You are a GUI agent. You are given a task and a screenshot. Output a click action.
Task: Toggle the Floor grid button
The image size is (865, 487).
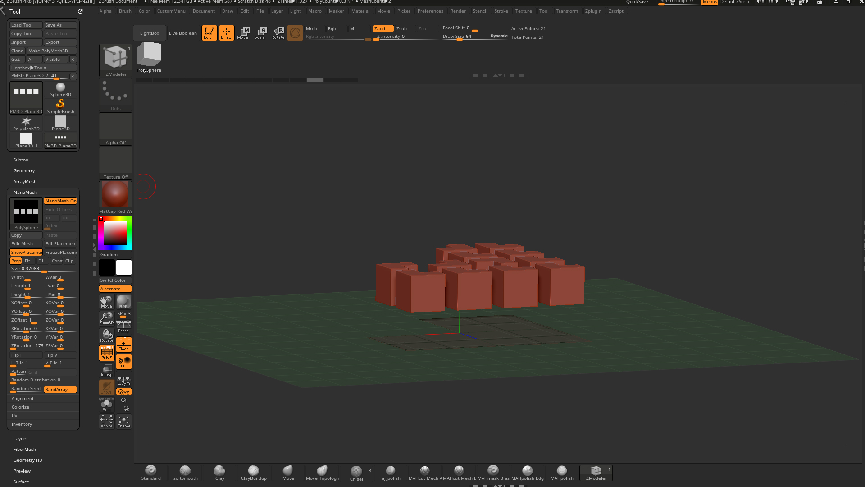[x=123, y=345]
